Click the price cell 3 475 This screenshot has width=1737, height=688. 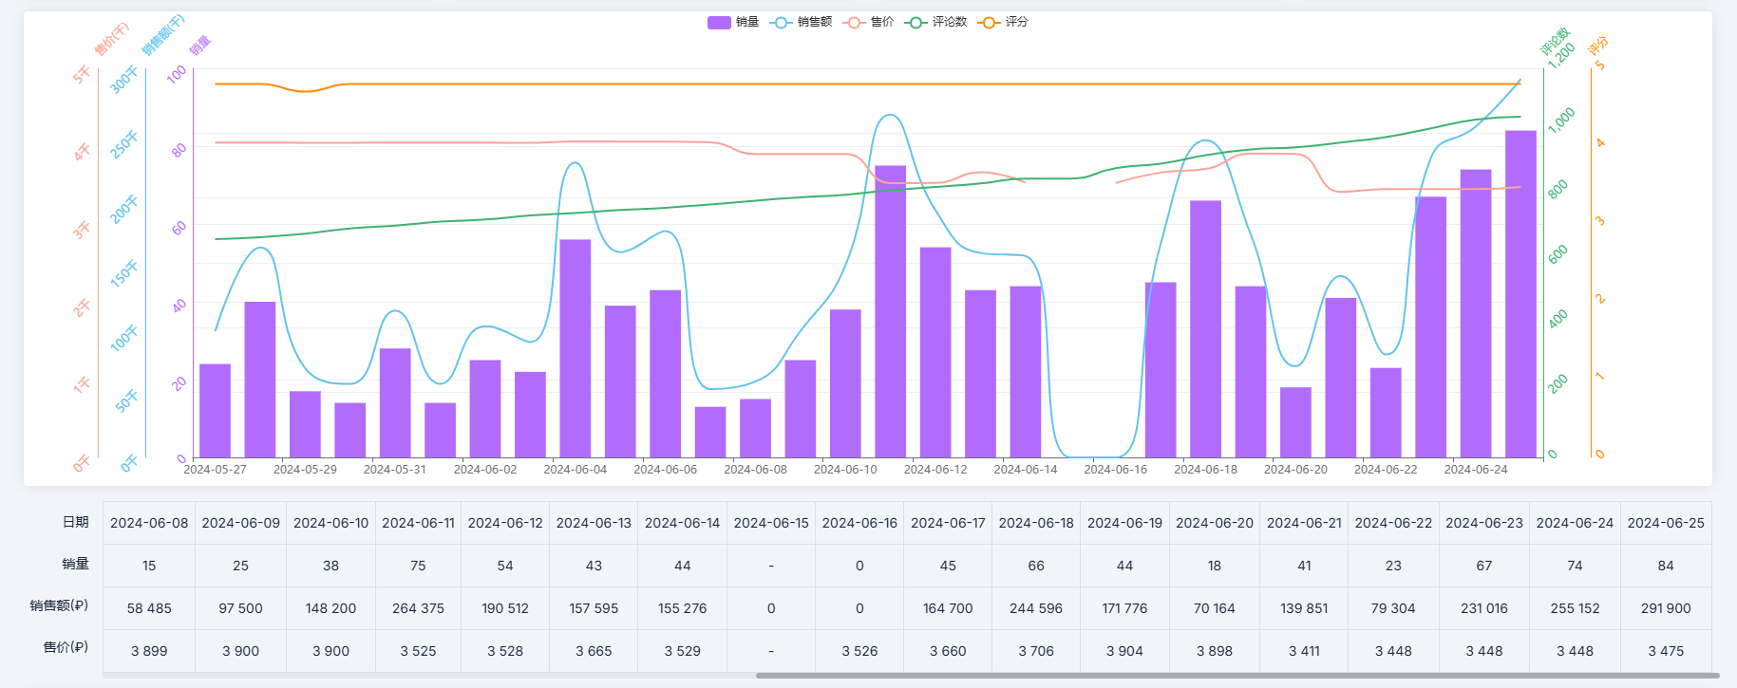click(x=1666, y=651)
